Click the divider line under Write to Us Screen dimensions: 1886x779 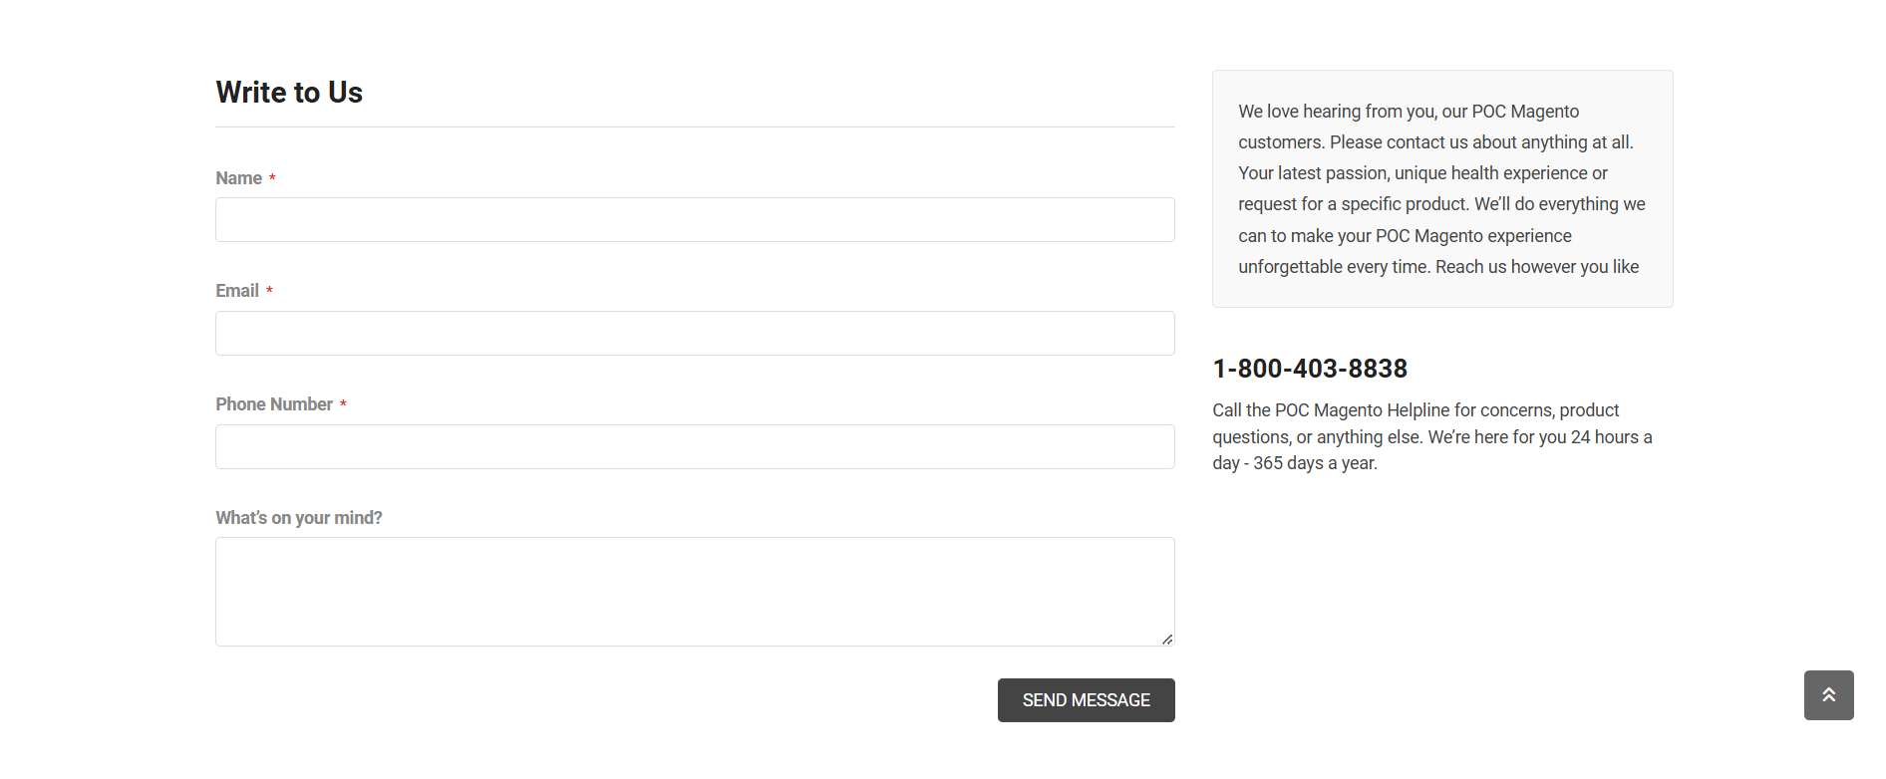click(x=695, y=128)
